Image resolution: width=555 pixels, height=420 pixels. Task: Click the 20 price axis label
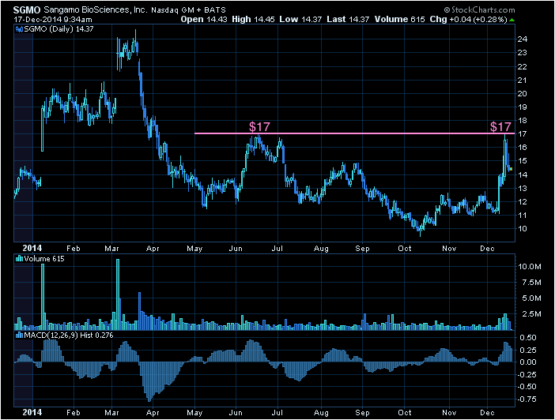[523, 94]
